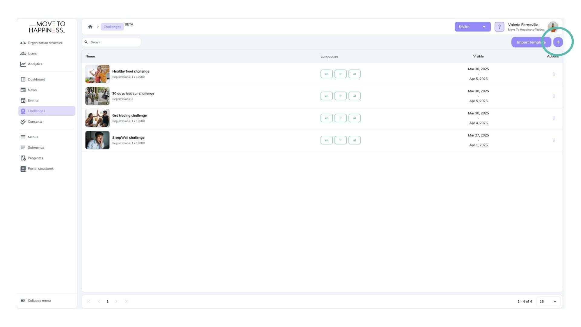Click nl language tag for Healthy food challenge
The width and height of the screenshot is (581, 327).
click(354, 74)
